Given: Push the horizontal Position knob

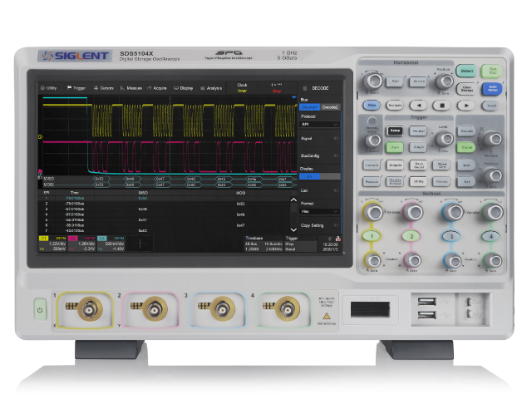Looking at the screenshot, I should pos(445,81).
